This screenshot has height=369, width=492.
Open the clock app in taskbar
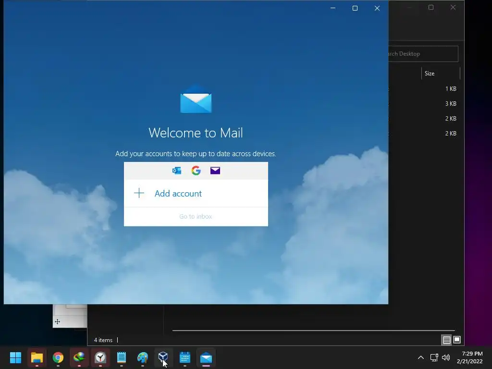100,357
